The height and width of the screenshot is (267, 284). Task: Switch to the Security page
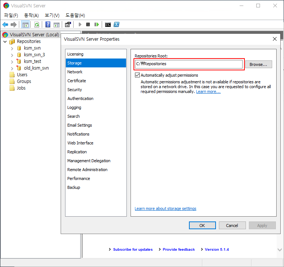click(96, 90)
